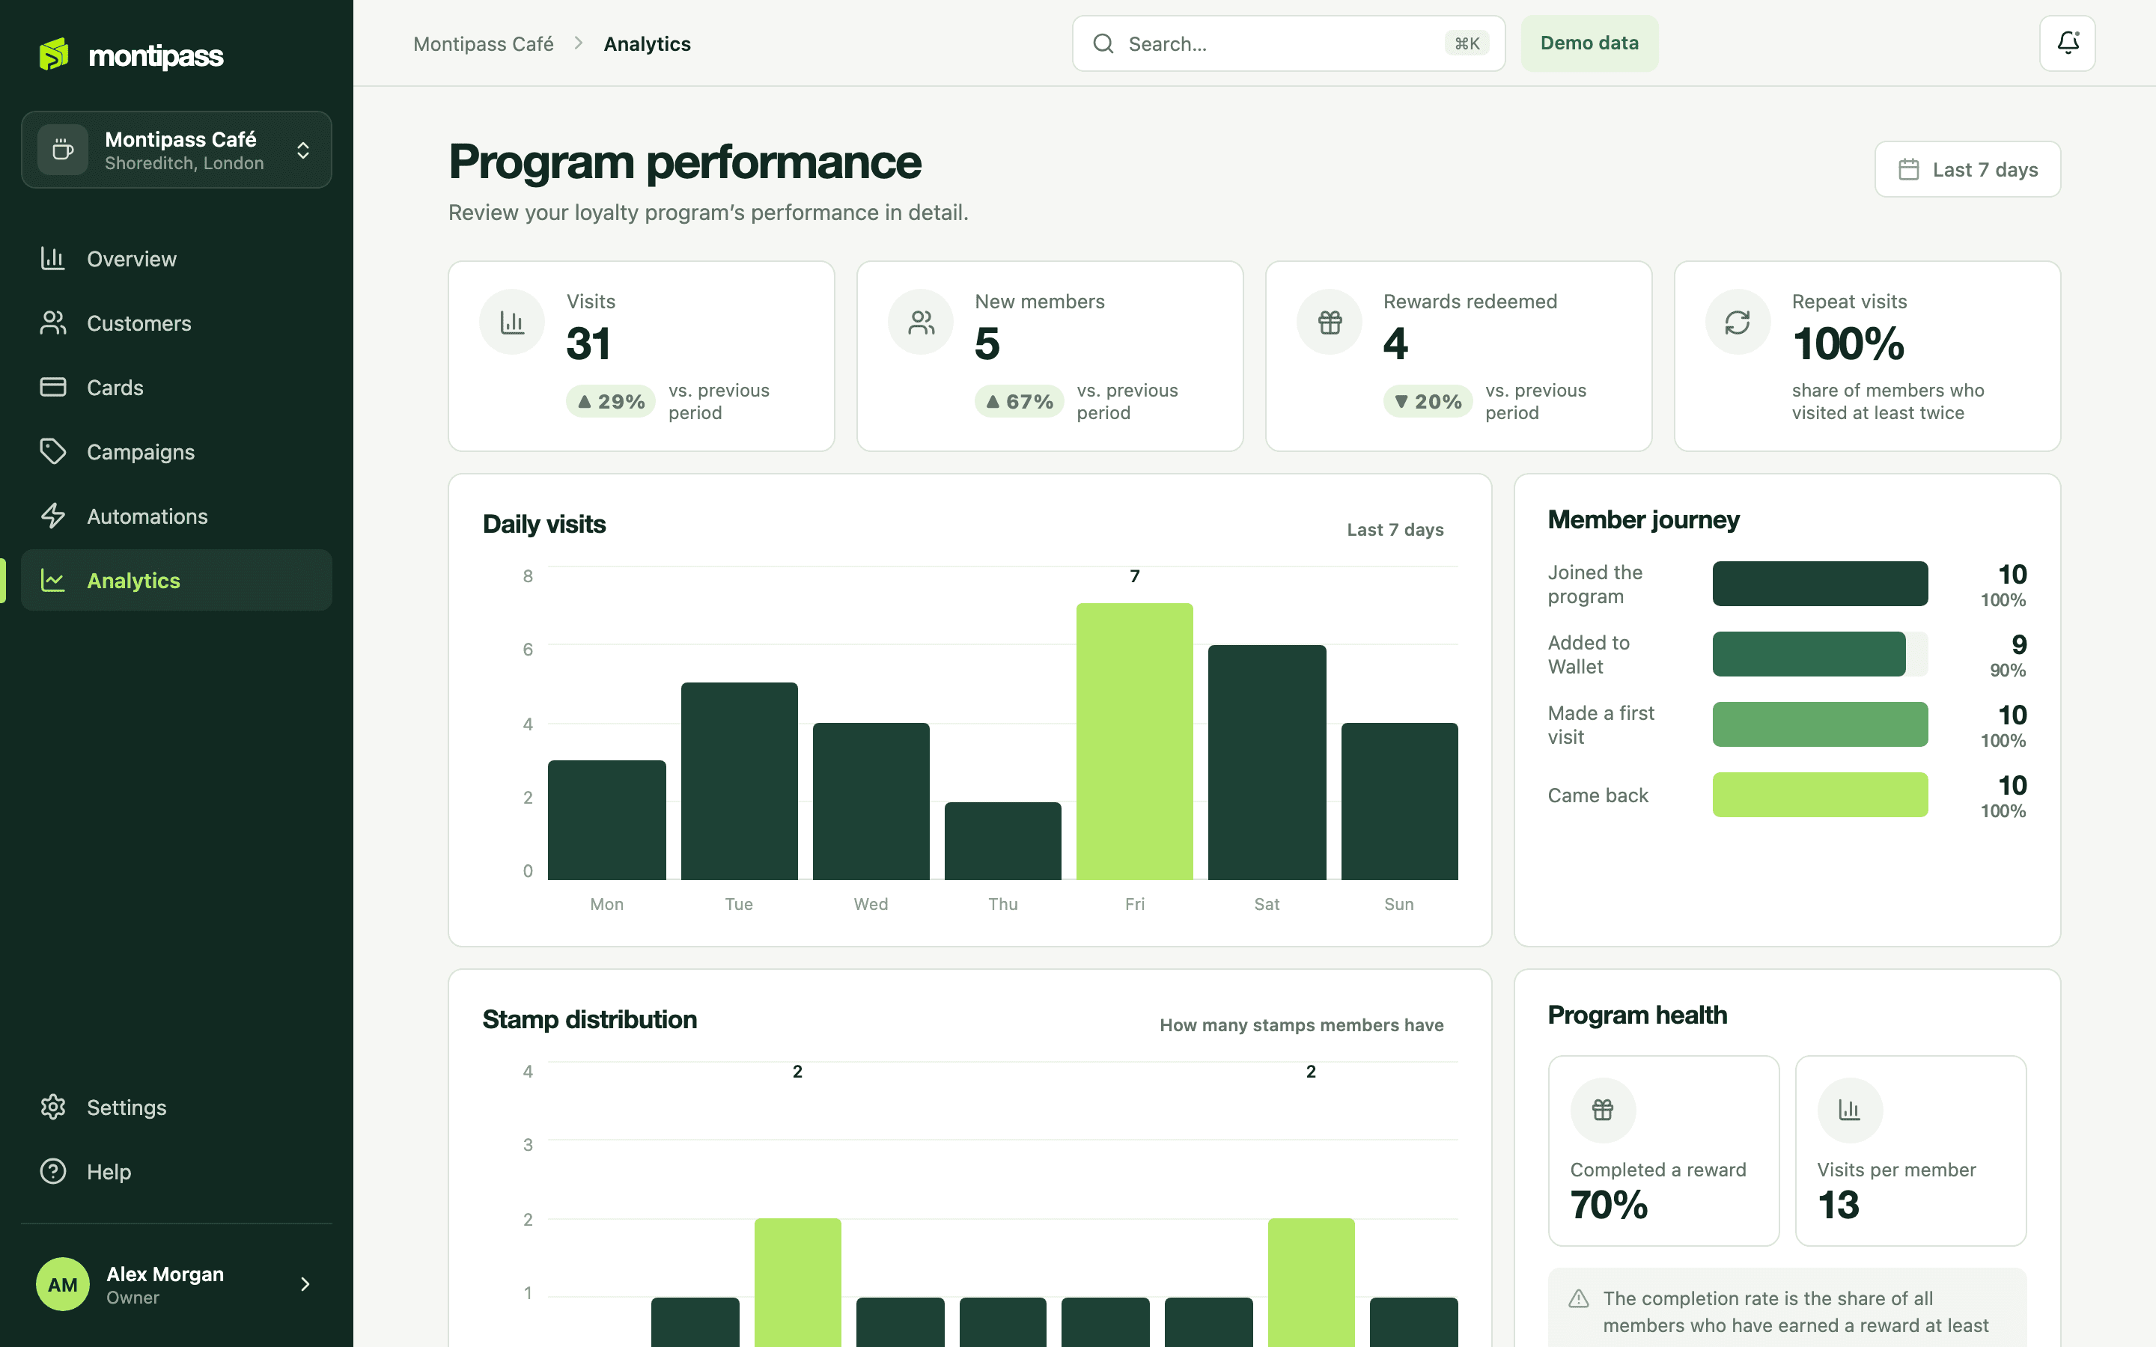2156x1347 pixels.
Task: Open notifications bell icon
Action: (x=2067, y=43)
